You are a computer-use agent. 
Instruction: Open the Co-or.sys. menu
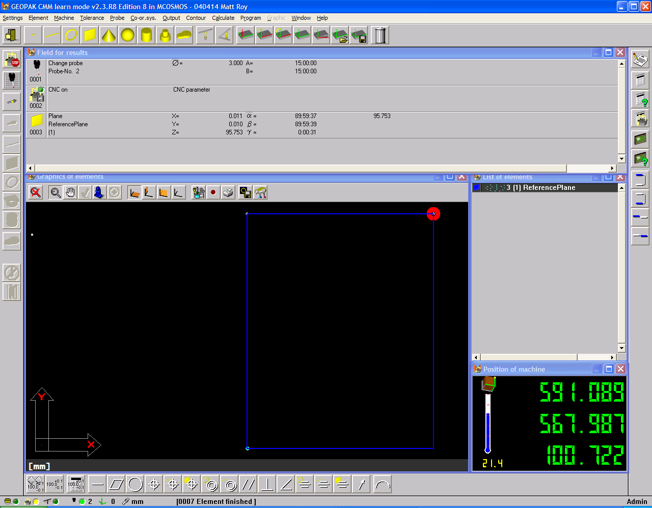pos(144,18)
